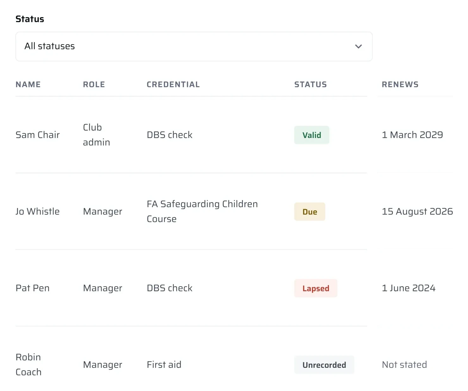The image size is (468, 391).
Task: Select the Robin Coach name cell
Action: [x=28, y=364]
